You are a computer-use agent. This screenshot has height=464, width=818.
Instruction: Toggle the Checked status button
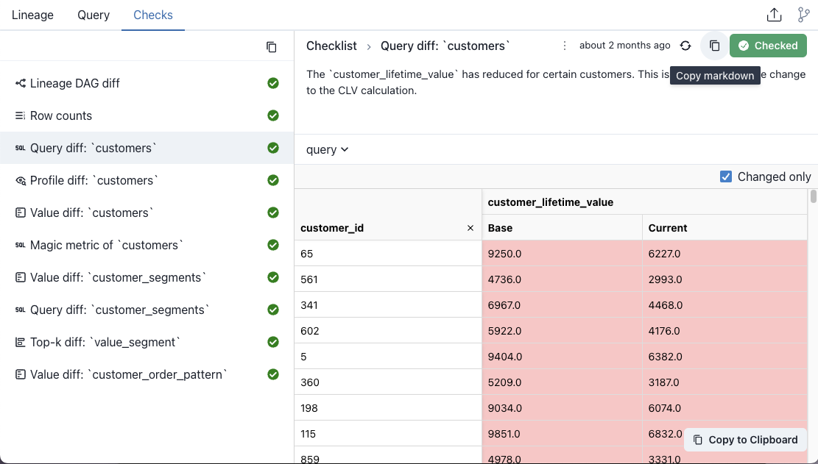[768, 46]
